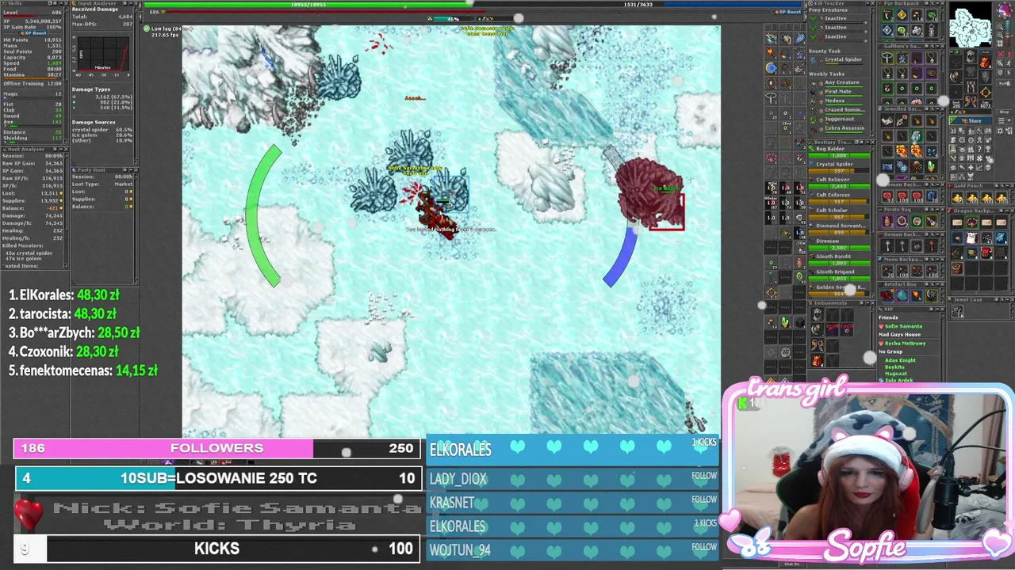
Task: Select the red X combat stance icon
Action: coord(1001,54)
